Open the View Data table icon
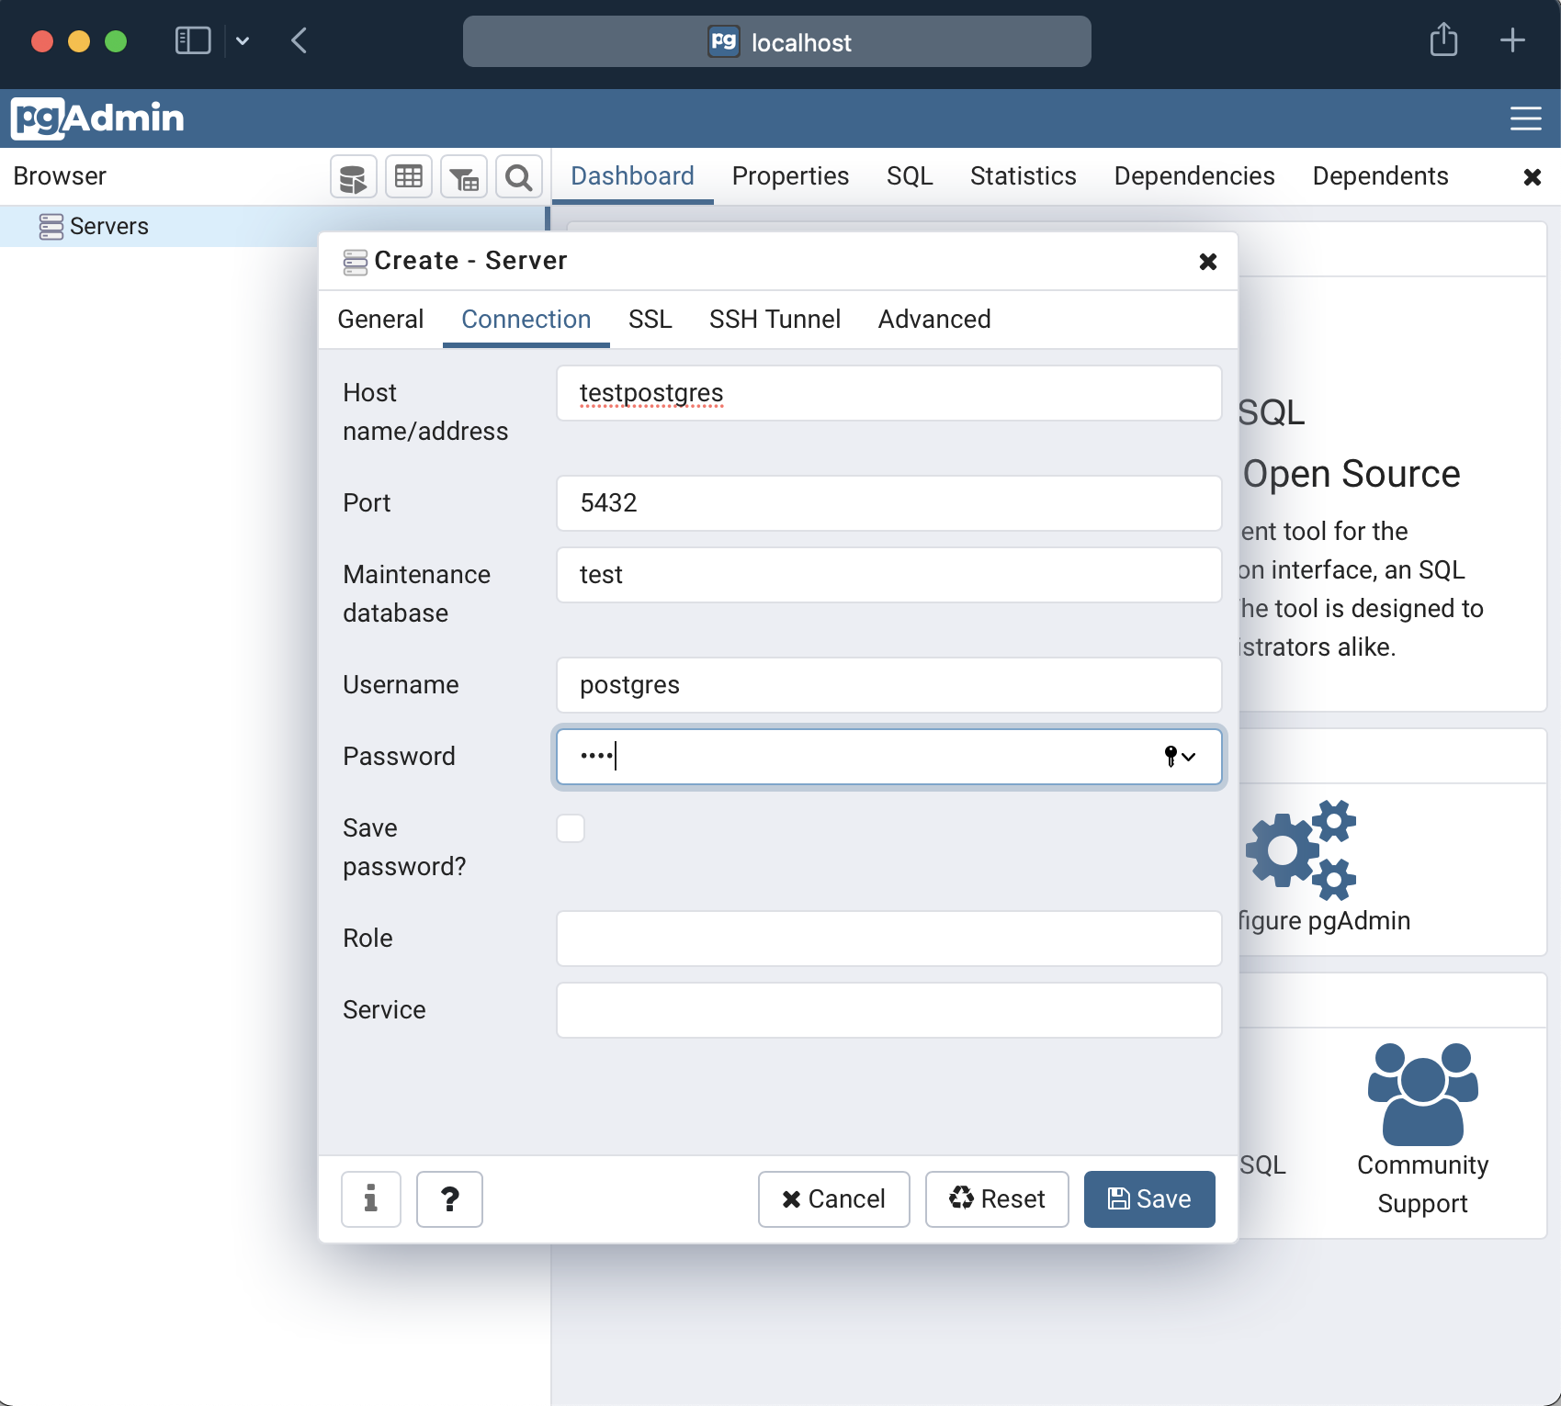The width and height of the screenshot is (1561, 1406). (x=409, y=177)
